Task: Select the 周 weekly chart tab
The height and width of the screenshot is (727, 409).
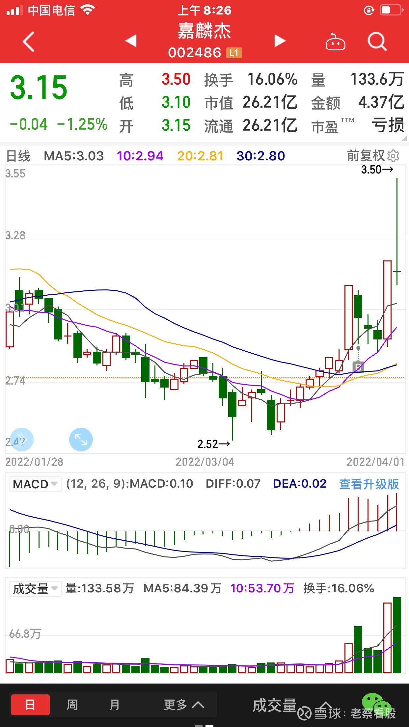Action: coord(72,705)
